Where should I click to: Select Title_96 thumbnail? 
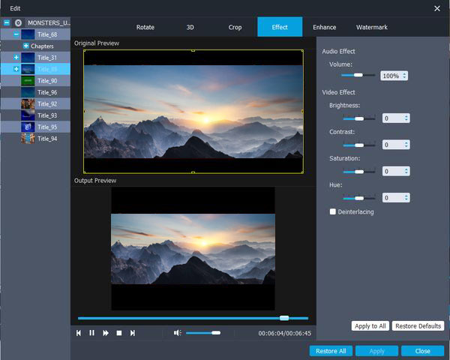pyautogui.click(x=28, y=92)
